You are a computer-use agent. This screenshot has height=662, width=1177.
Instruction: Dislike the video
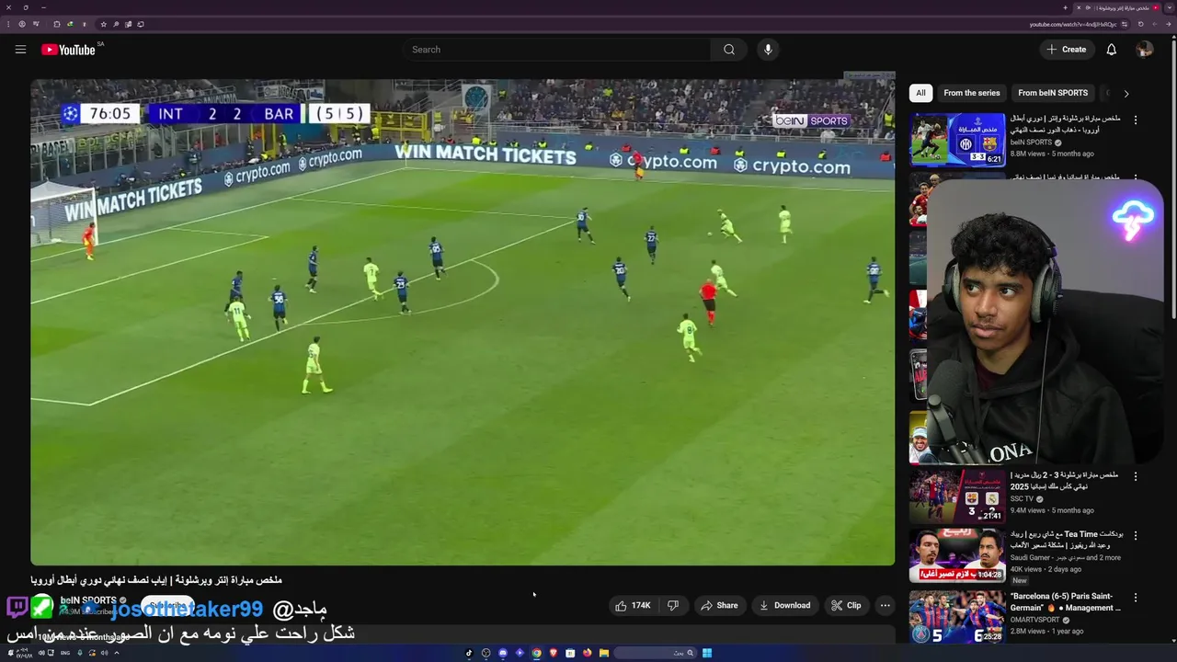click(672, 605)
